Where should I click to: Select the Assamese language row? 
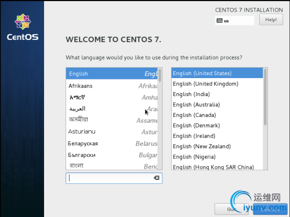point(112,120)
